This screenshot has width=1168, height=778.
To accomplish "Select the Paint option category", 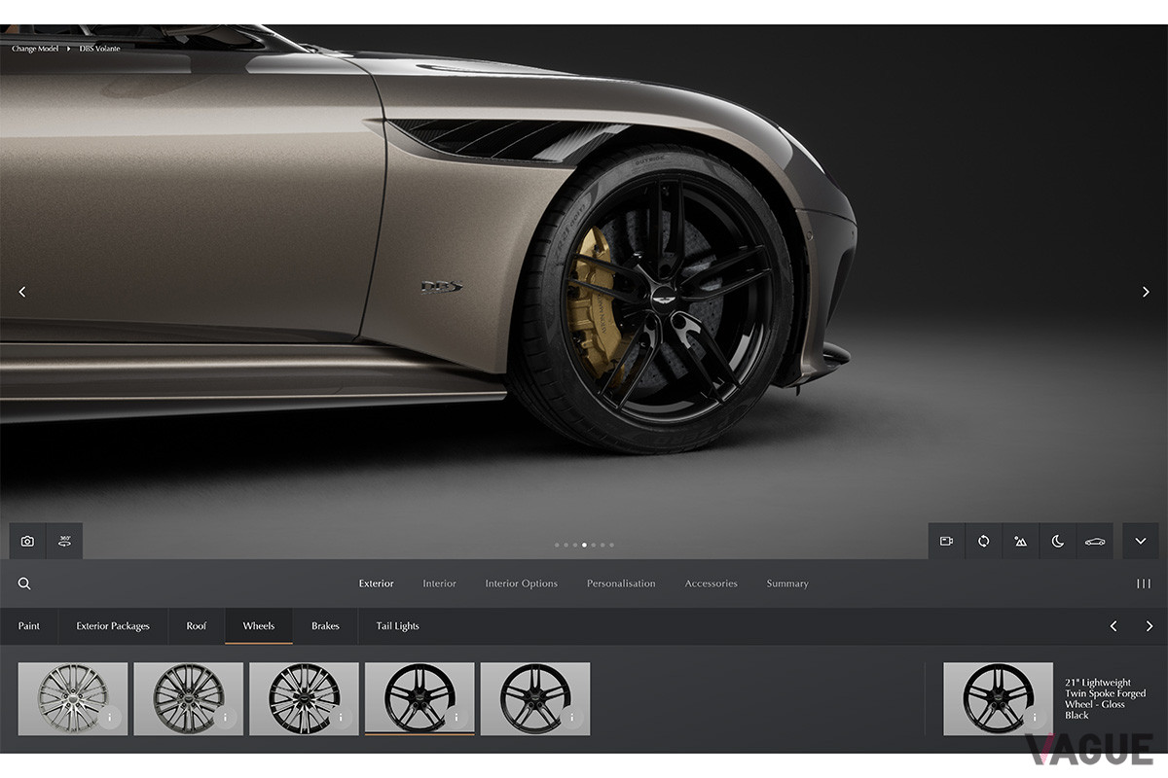I will click(x=29, y=626).
